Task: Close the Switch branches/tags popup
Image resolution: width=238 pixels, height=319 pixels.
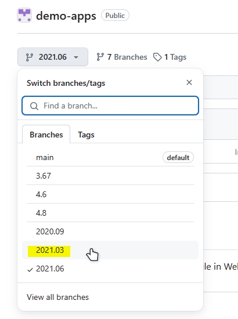Action: 189,82
